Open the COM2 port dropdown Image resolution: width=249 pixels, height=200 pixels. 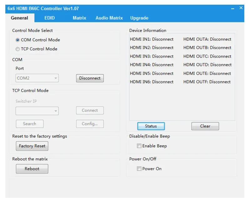pyautogui.click(x=37, y=78)
